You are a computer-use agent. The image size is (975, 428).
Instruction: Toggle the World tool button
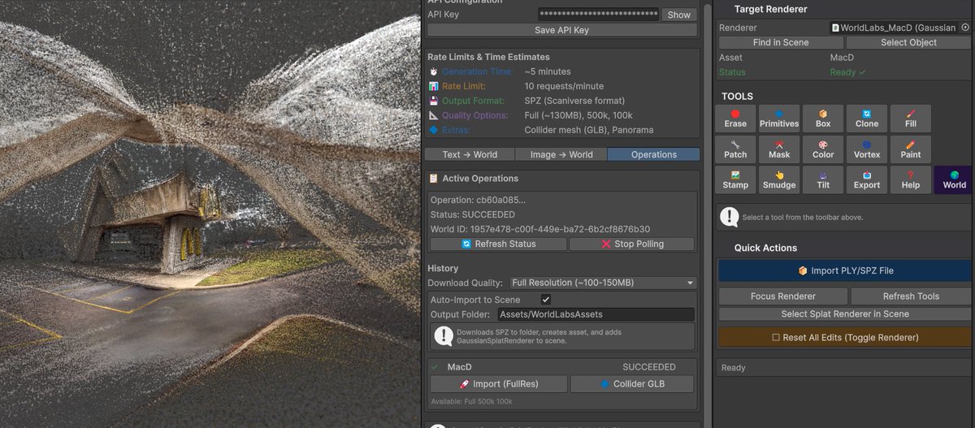click(x=954, y=179)
